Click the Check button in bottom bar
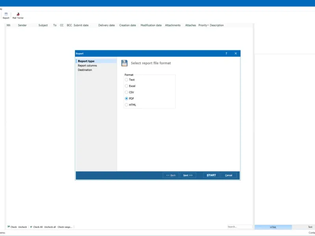Image resolution: width=315 pixels, height=236 pixels. (x=12, y=227)
